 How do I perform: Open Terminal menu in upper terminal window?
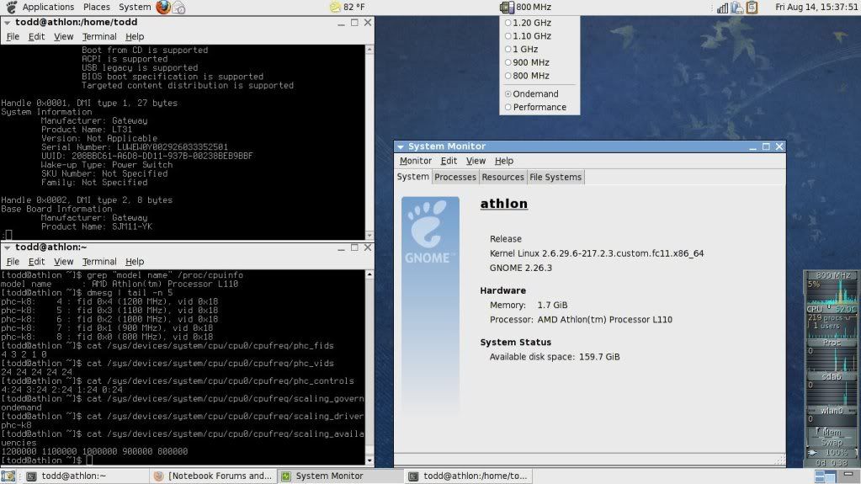(x=99, y=36)
